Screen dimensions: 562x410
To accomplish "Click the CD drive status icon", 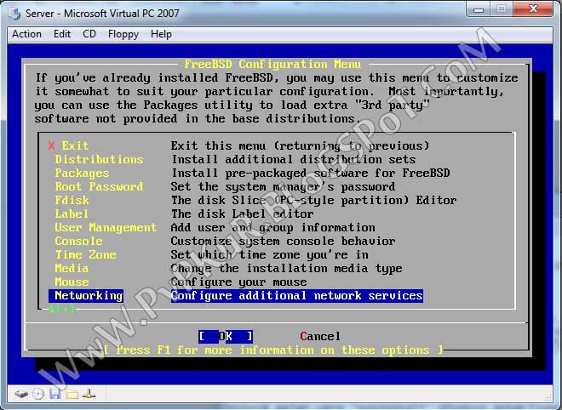I will (38, 394).
